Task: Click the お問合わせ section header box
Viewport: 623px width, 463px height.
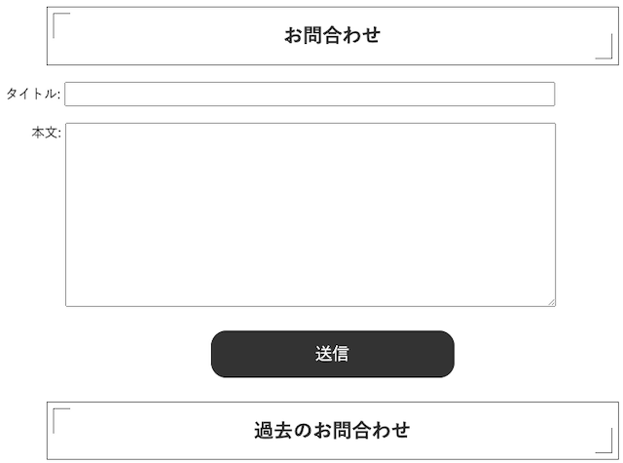Action: [333, 36]
